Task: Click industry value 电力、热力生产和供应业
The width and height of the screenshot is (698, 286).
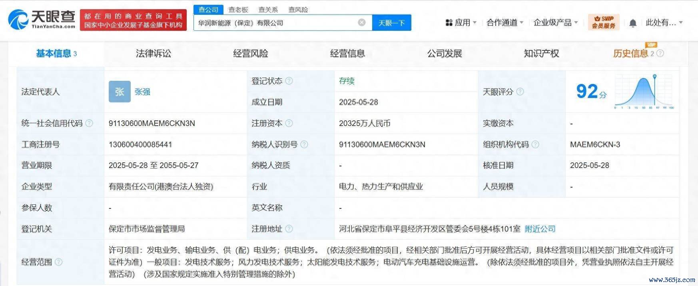Action: point(381,186)
